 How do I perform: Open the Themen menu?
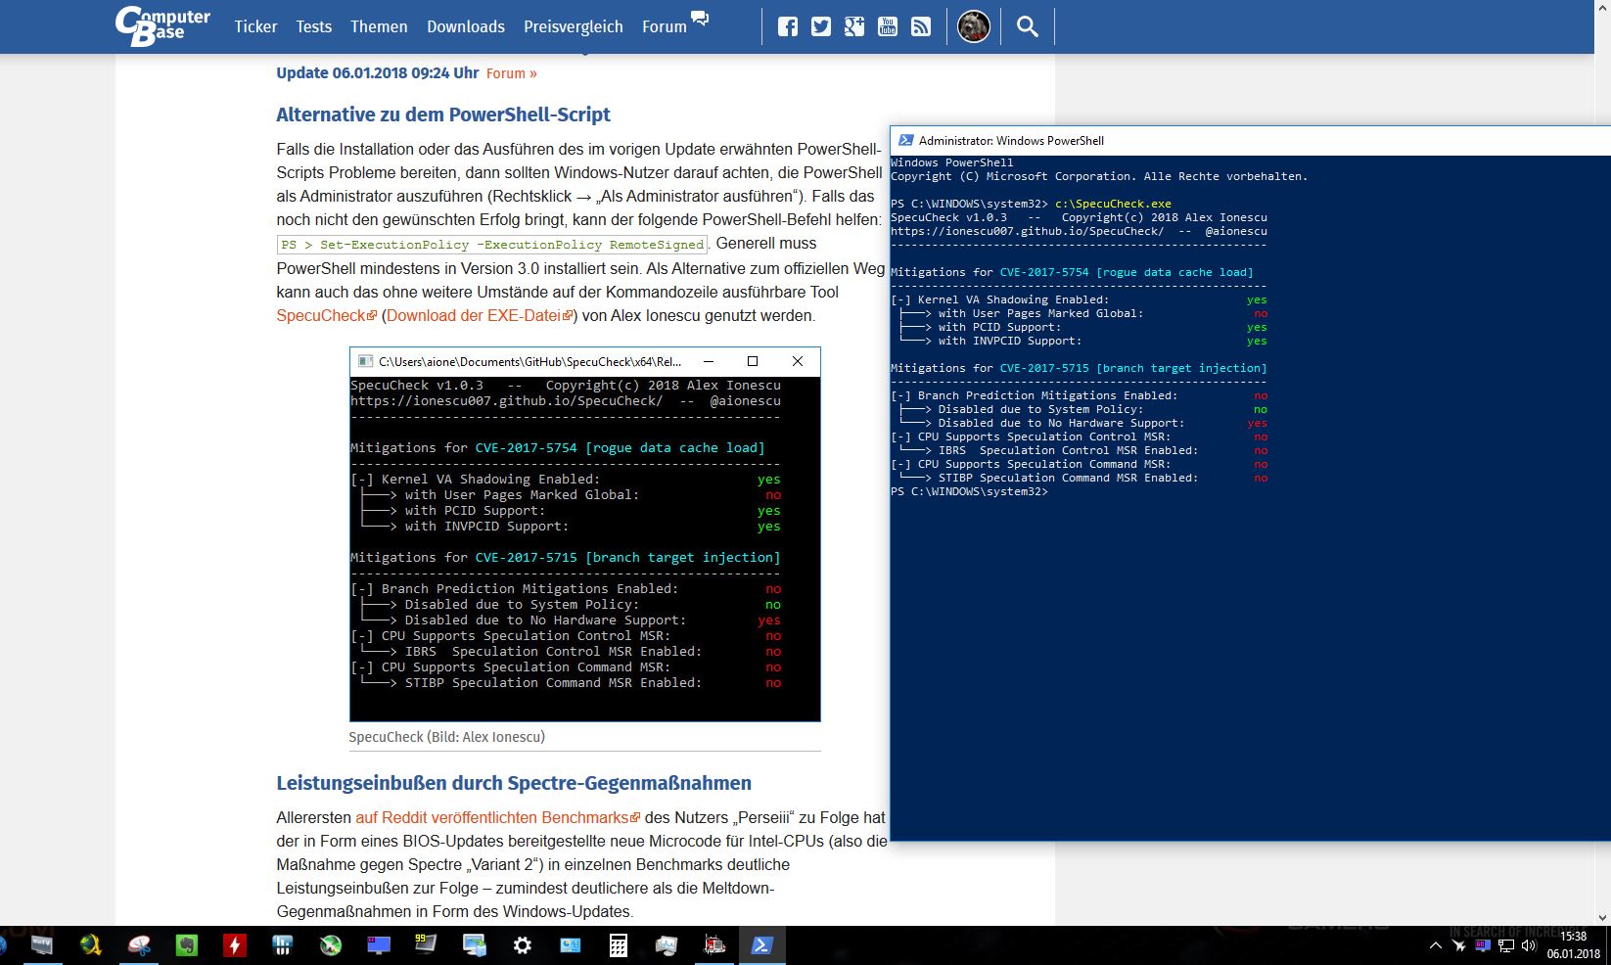pos(379,26)
